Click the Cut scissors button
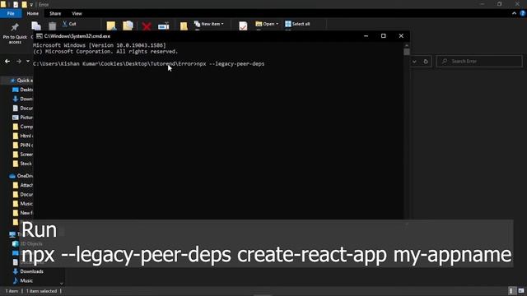 click(69, 24)
